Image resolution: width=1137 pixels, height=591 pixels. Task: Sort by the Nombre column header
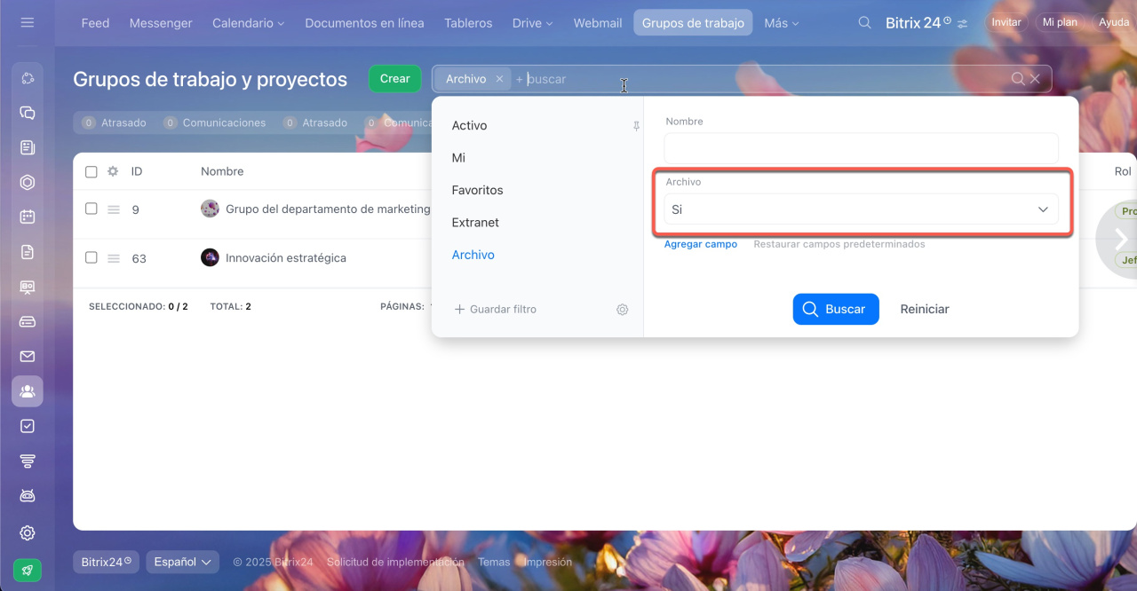point(222,171)
